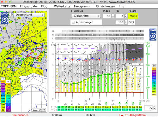Viewport: 158px width, 117px height.
Task: Click the 4.0 m/s purple legend swatch
Action: click(x=154, y=72)
